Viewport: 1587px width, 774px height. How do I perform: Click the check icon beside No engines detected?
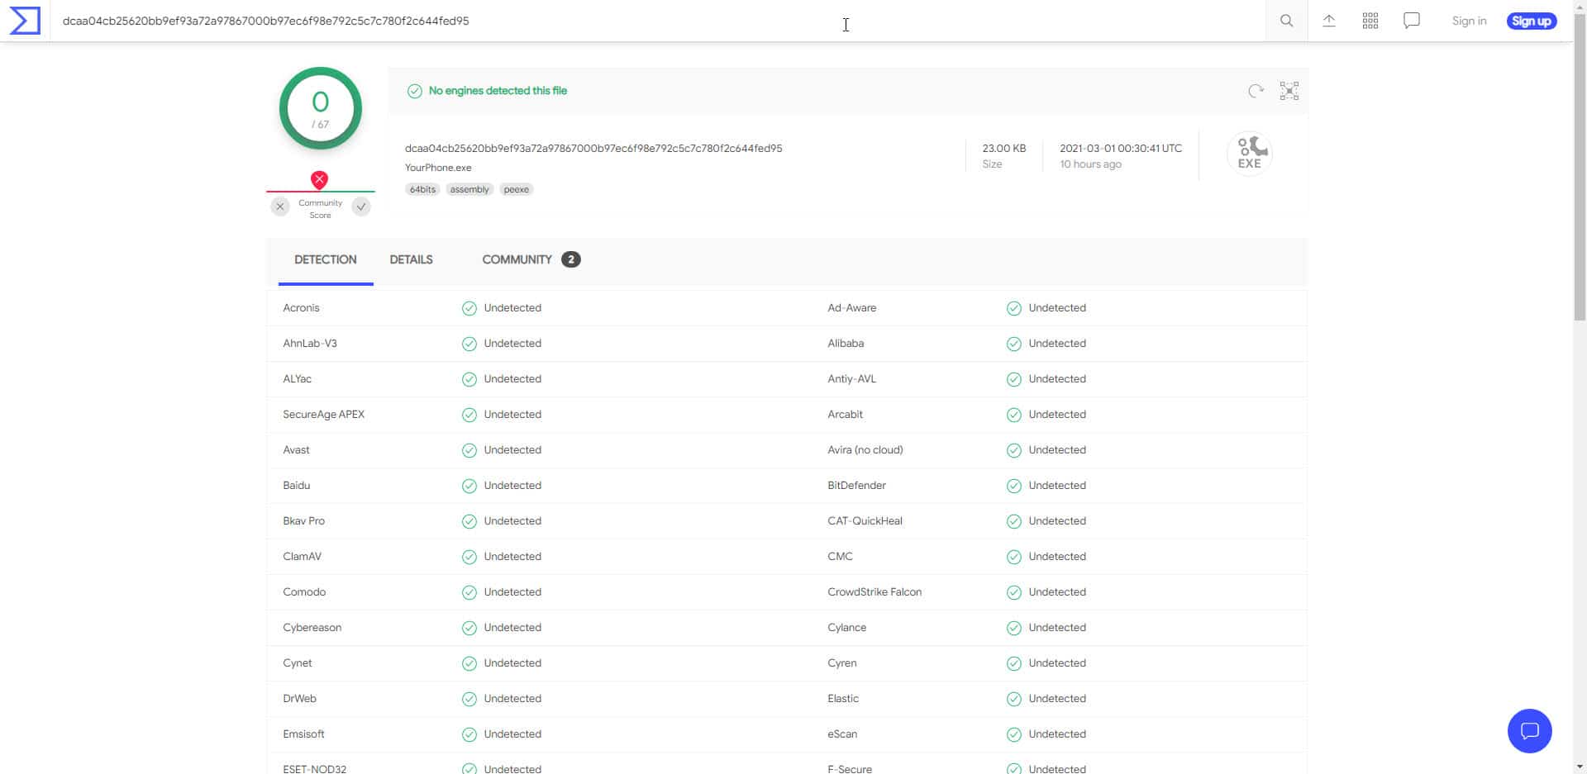(415, 91)
